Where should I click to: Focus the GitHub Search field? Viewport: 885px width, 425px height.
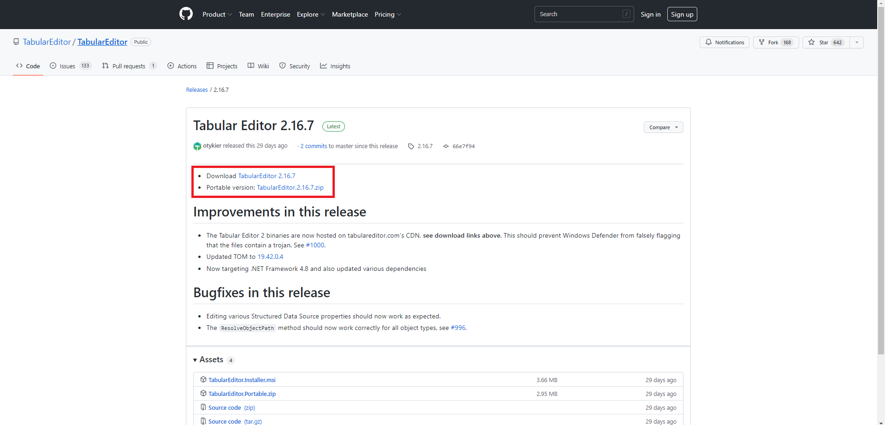584,14
